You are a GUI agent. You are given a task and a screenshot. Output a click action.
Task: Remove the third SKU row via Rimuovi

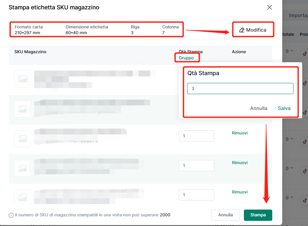tap(240, 133)
